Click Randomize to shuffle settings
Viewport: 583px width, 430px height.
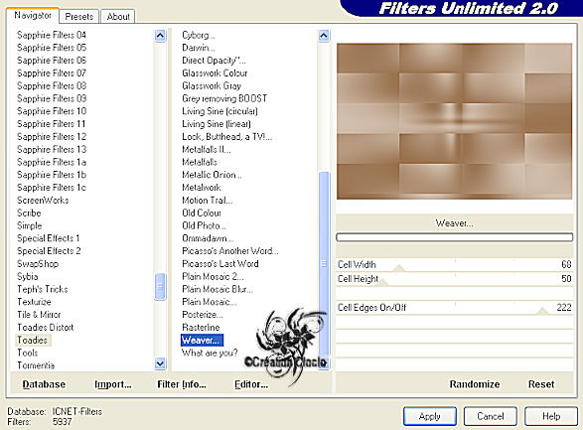(x=475, y=384)
